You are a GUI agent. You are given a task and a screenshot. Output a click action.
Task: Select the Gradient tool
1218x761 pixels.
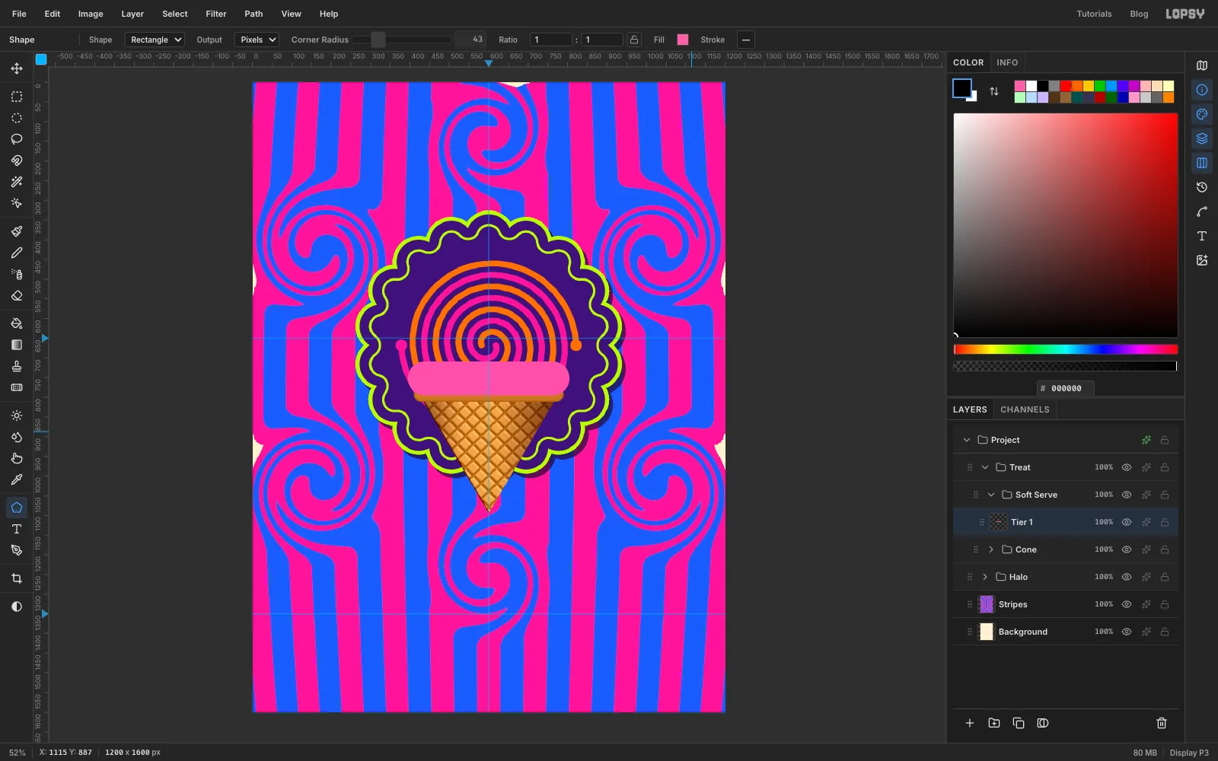(17, 345)
